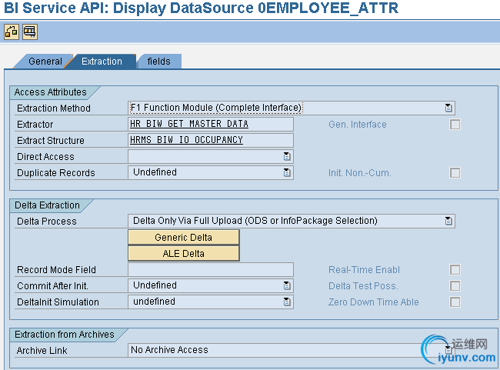Click the DeltaInit Simulation label

click(58, 302)
